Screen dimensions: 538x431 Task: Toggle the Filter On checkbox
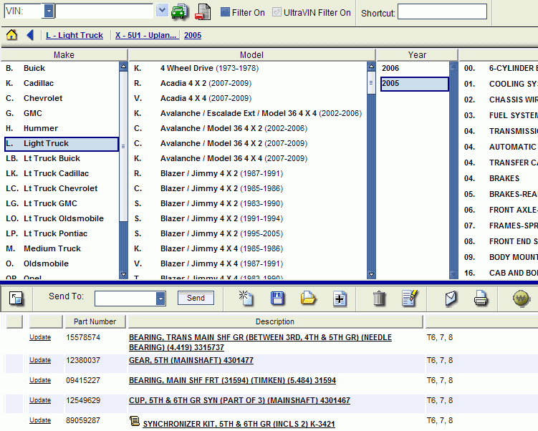coord(225,12)
